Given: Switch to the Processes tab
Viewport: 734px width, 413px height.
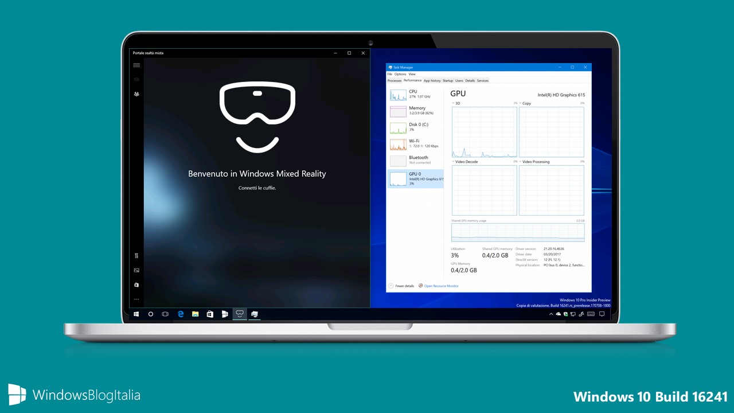Looking at the screenshot, I should (x=395, y=81).
